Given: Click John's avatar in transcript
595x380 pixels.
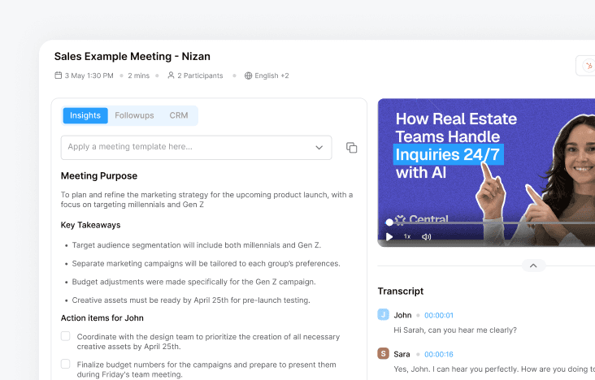Looking at the screenshot, I should (384, 314).
